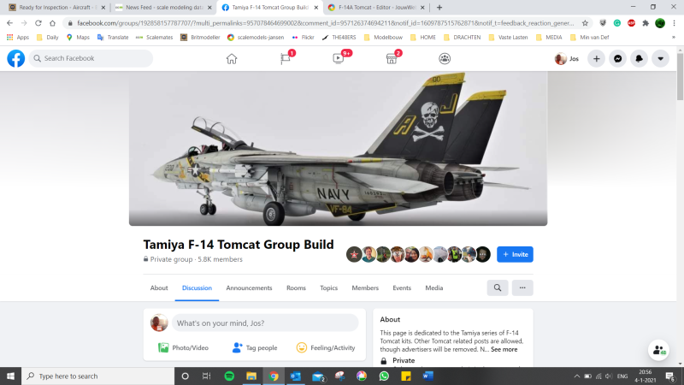Open the Modelbouw bookmarks folder
Viewport: 684px width, 385px height.
383,38
